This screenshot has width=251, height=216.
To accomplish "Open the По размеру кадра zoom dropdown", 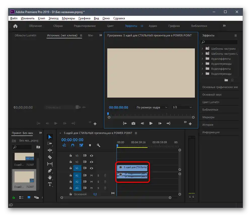I will (x=152, y=107).
